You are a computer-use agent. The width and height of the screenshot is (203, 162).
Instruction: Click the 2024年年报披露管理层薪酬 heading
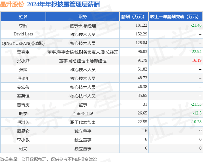(x=63, y=4)
